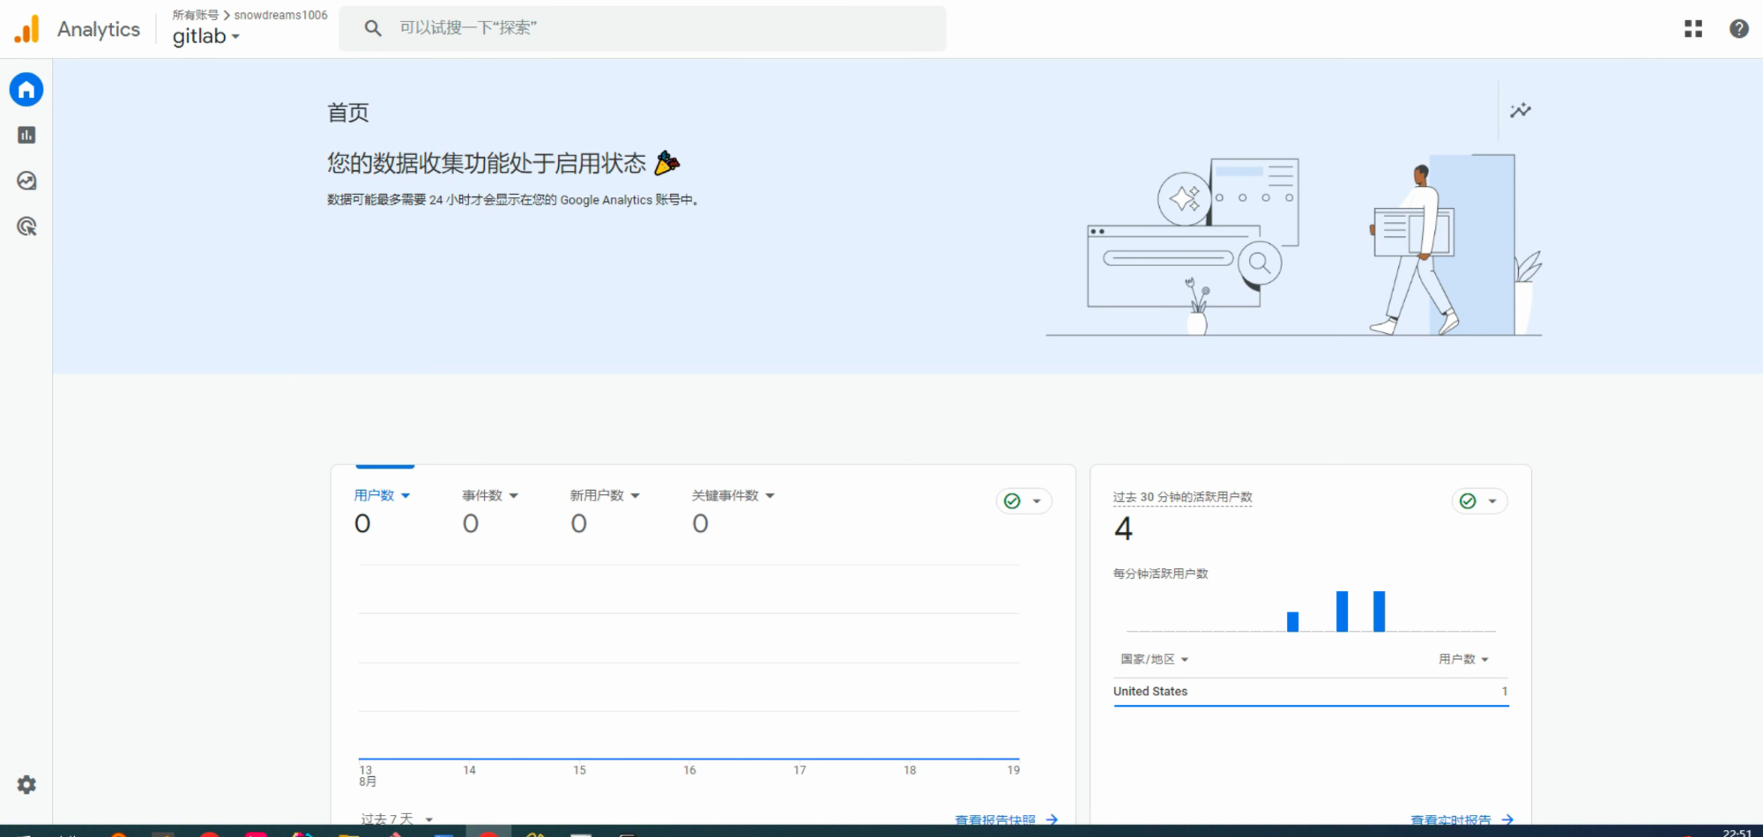Click the Analytics logo
The image size is (1763, 837).
[x=27, y=29]
